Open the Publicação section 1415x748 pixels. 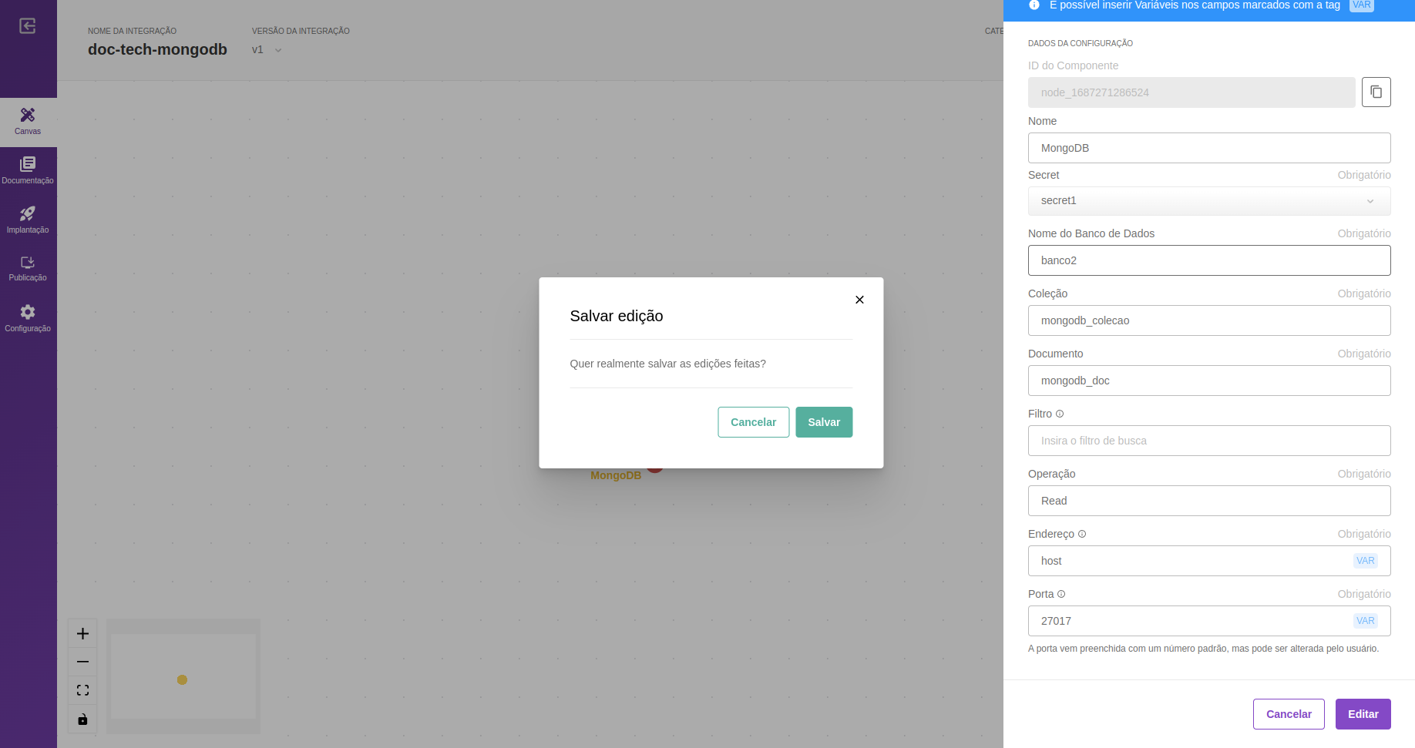[x=28, y=269]
